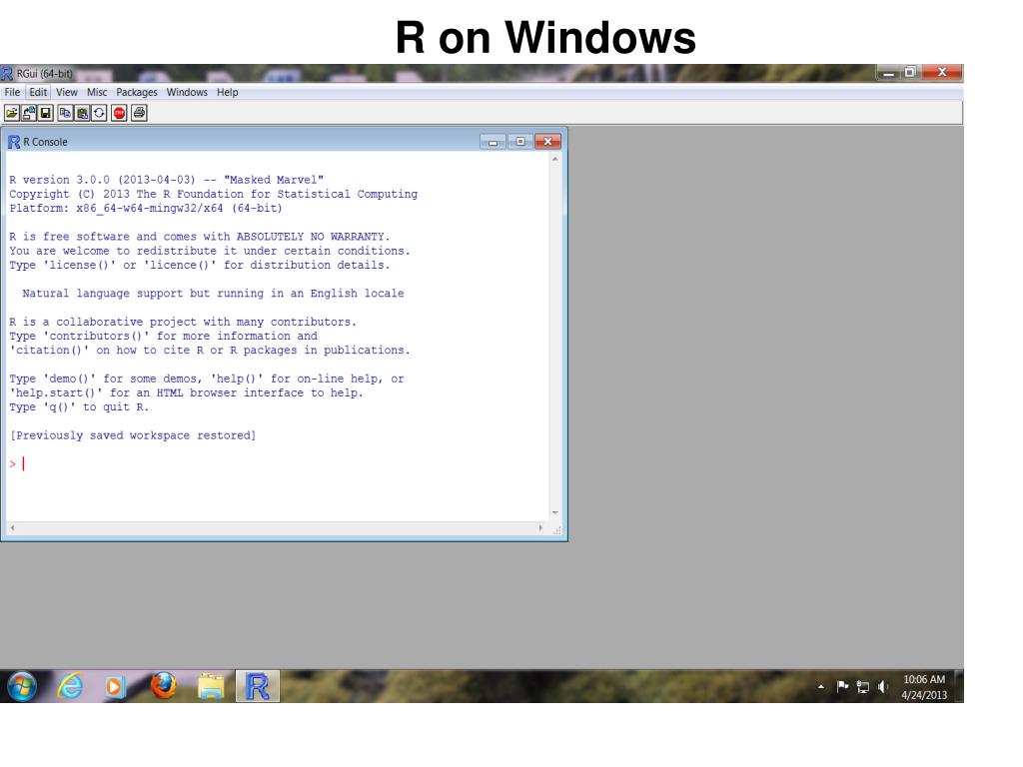Launch Internet Explorer from the taskbar
Image resolution: width=1023 pixels, height=767 pixels.
click(x=70, y=687)
